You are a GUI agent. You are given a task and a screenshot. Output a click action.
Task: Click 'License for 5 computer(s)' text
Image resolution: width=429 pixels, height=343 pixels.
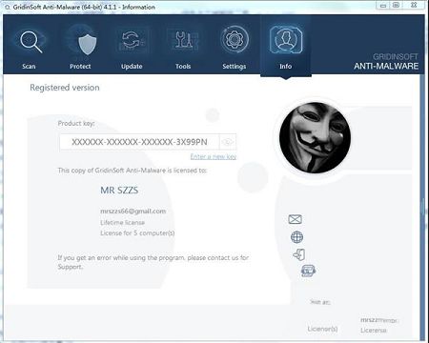click(137, 233)
